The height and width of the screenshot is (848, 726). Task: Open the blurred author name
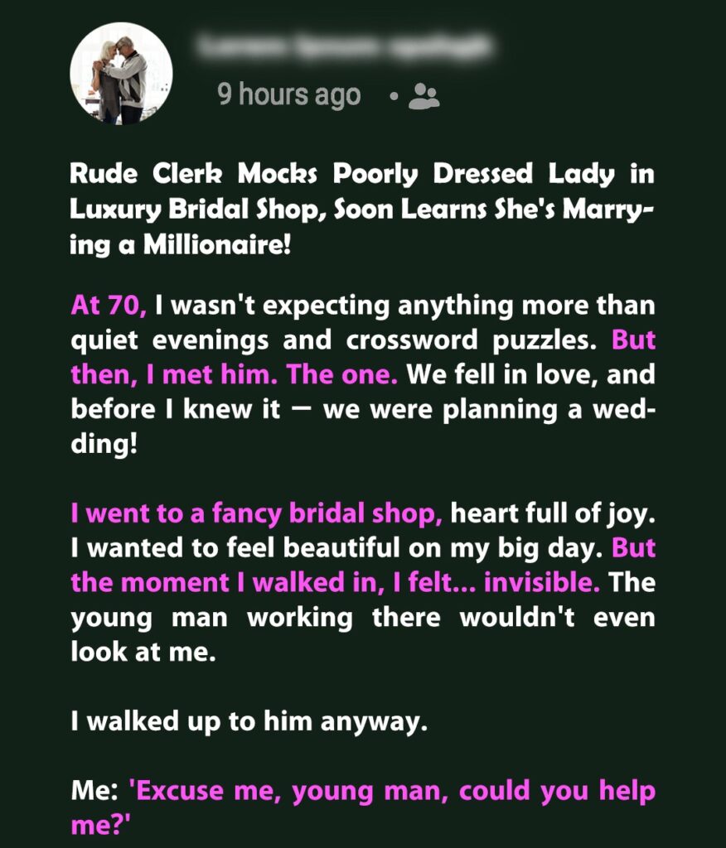(x=345, y=46)
